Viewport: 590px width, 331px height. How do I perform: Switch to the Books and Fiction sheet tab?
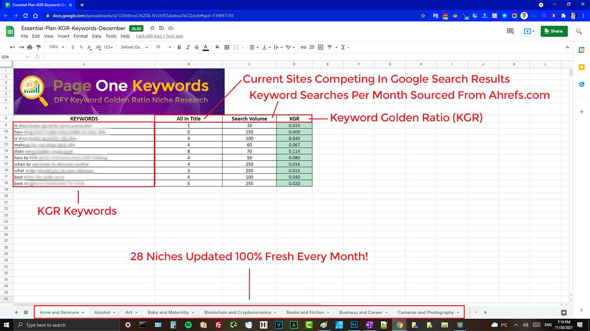305,312
